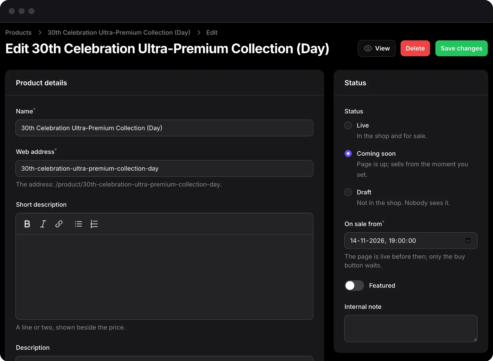Focus the Web address input field
The image size is (493, 361).
coord(165,168)
